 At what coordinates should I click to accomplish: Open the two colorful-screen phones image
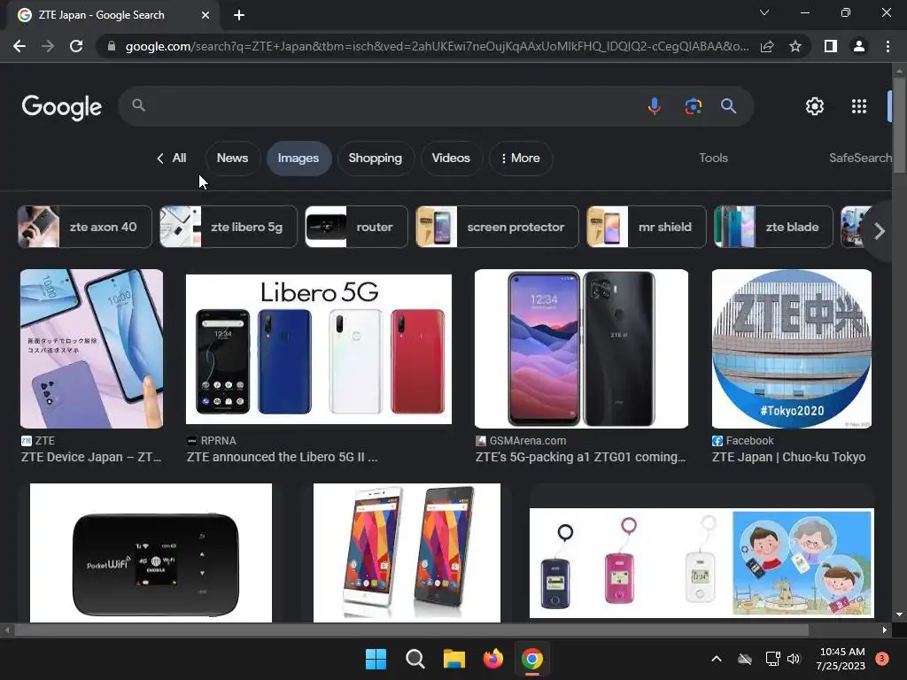(x=407, y=552)
